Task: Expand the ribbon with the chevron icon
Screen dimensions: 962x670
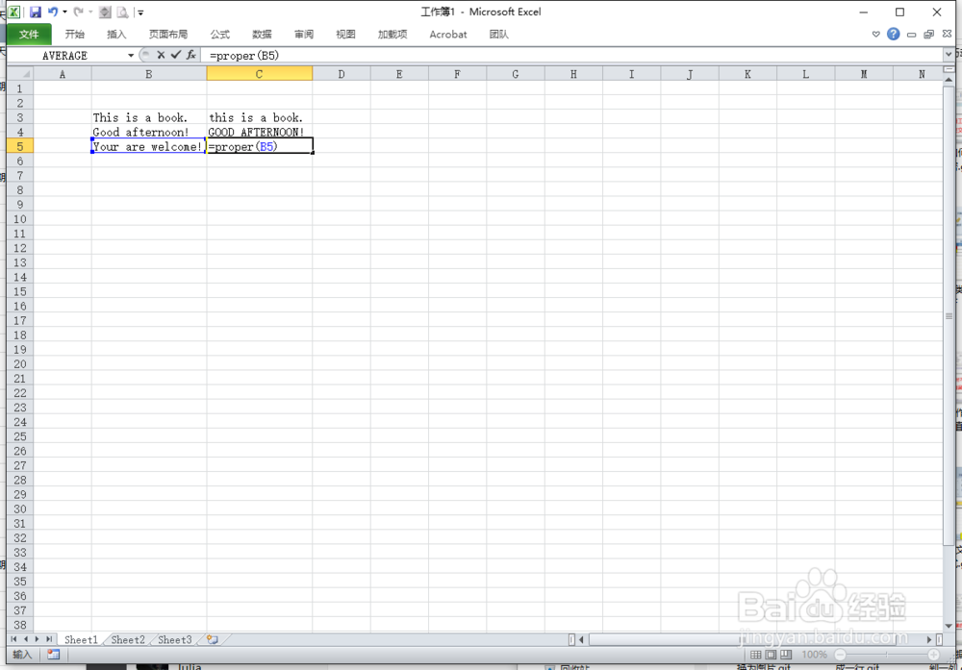Action: [x=876, y=35]
